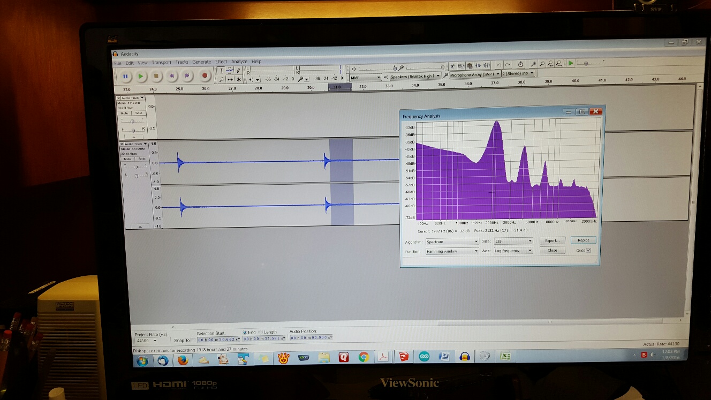Open the Algorithm Spectrum dropdown
Viewport: 711px width, 400px height.
click(452, 241)
